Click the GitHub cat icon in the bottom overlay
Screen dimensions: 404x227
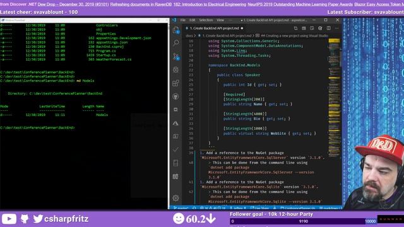(25, 219)
